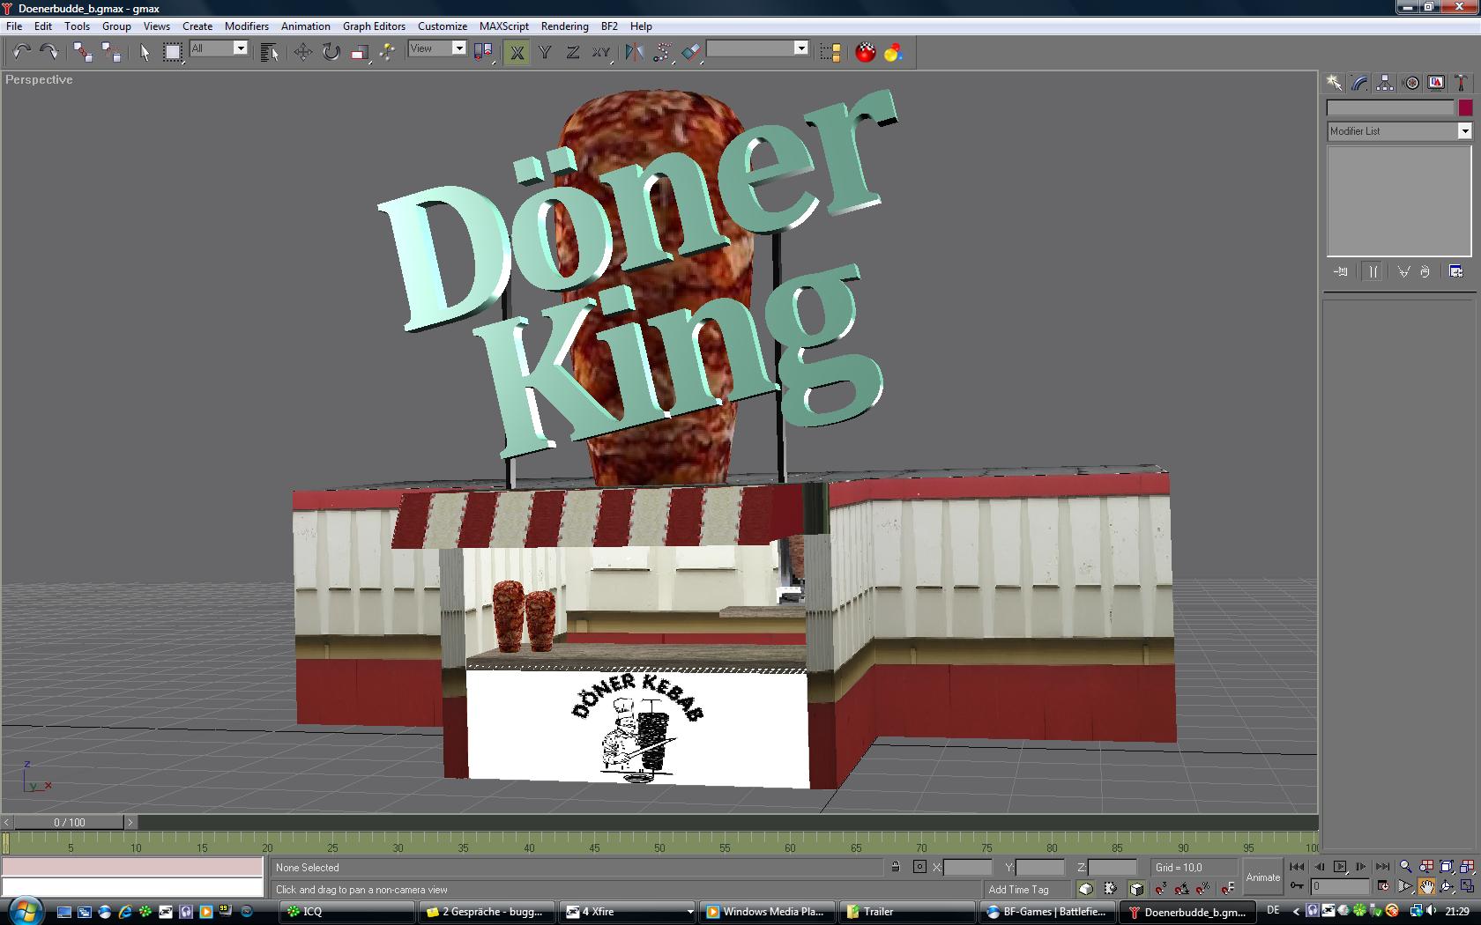Image resolution: width=1481 pixels, height=925 pixels.
Task: Open the Graph Editors menu
Action: coord(374,26)
